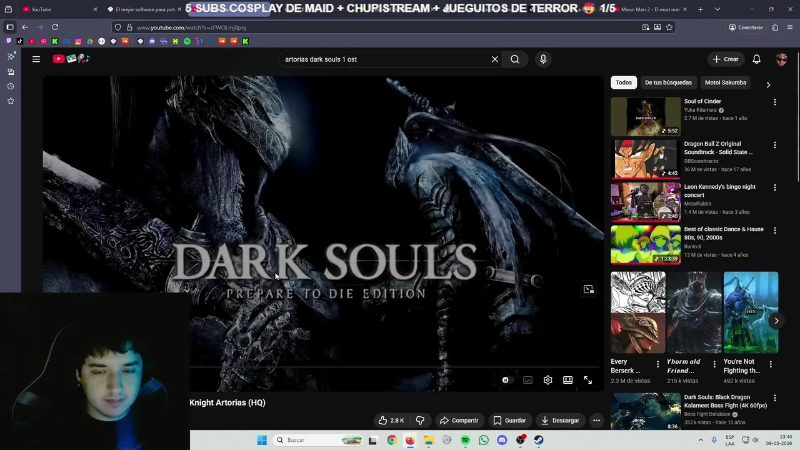Viewport: 800px width, 450px height.
Task: Click the taskbar Buscar search box
Action: click(x=319, y=440)
